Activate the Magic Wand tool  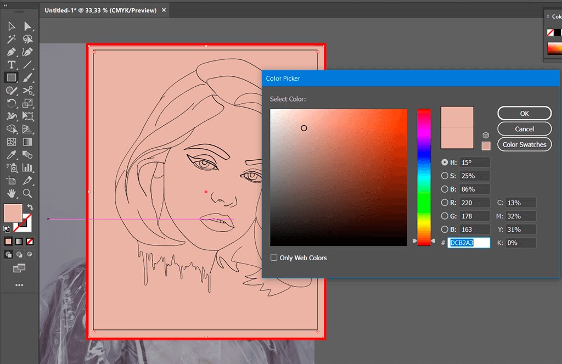pyautogui.click(x=11, y=39)
